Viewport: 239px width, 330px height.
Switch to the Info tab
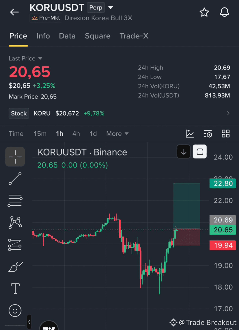[43, 36]
